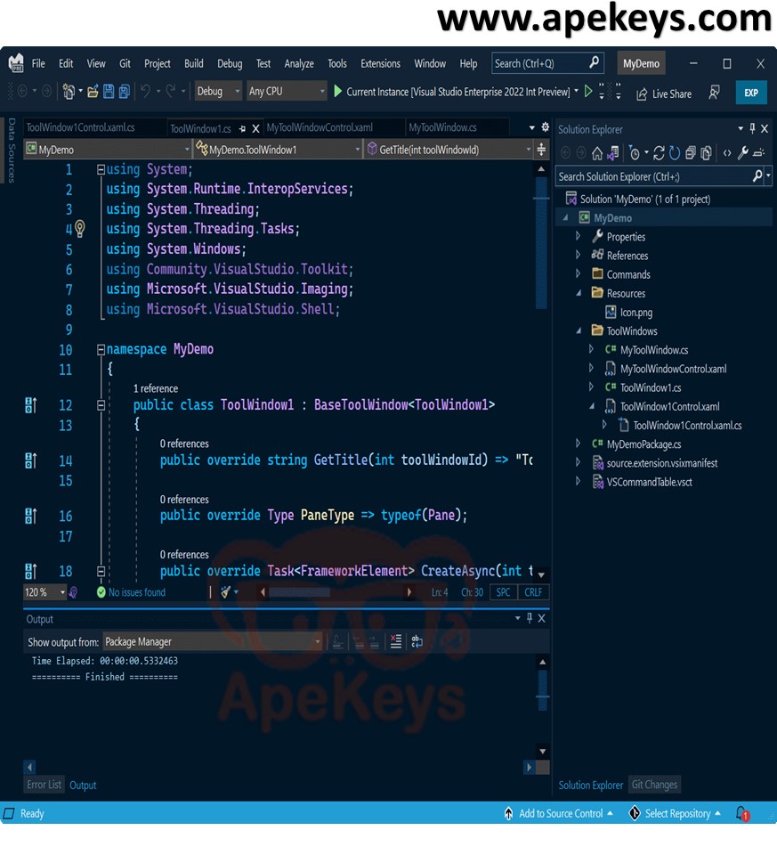The width and height of the screenshot is (777, 855).
Task: Toggle the SPC spaces indicator
Action: 503,592
